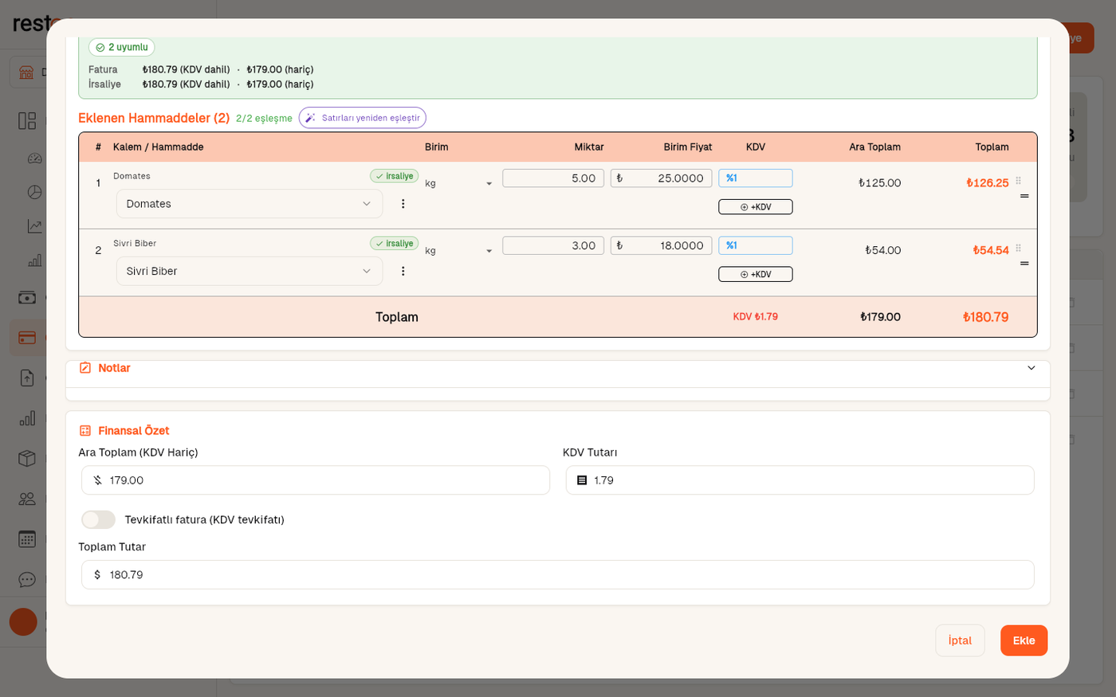The height and width of the screenshot is (697, 1116).
Task: Click the orange user avatar in background sidebar
Action: click(x=23, y=622)
